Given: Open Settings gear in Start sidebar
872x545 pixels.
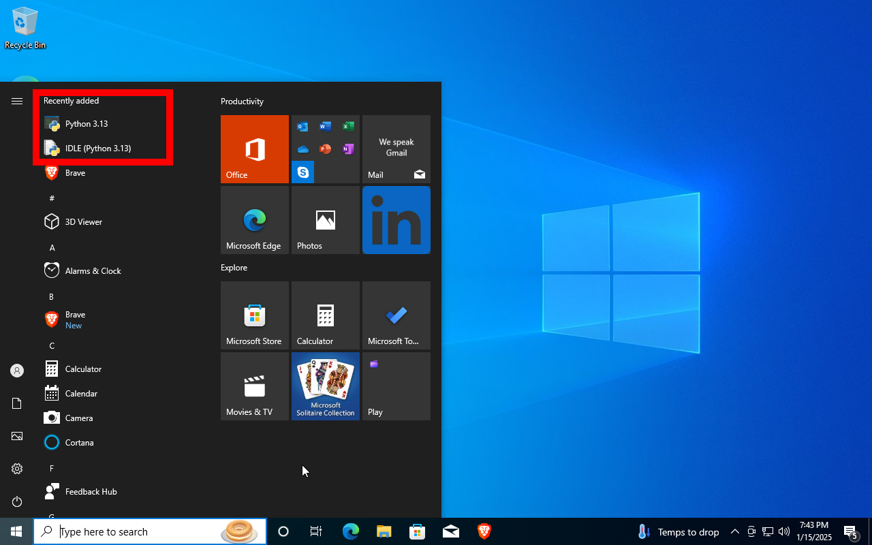Looking at the screenshot, I should pos(17,469).
